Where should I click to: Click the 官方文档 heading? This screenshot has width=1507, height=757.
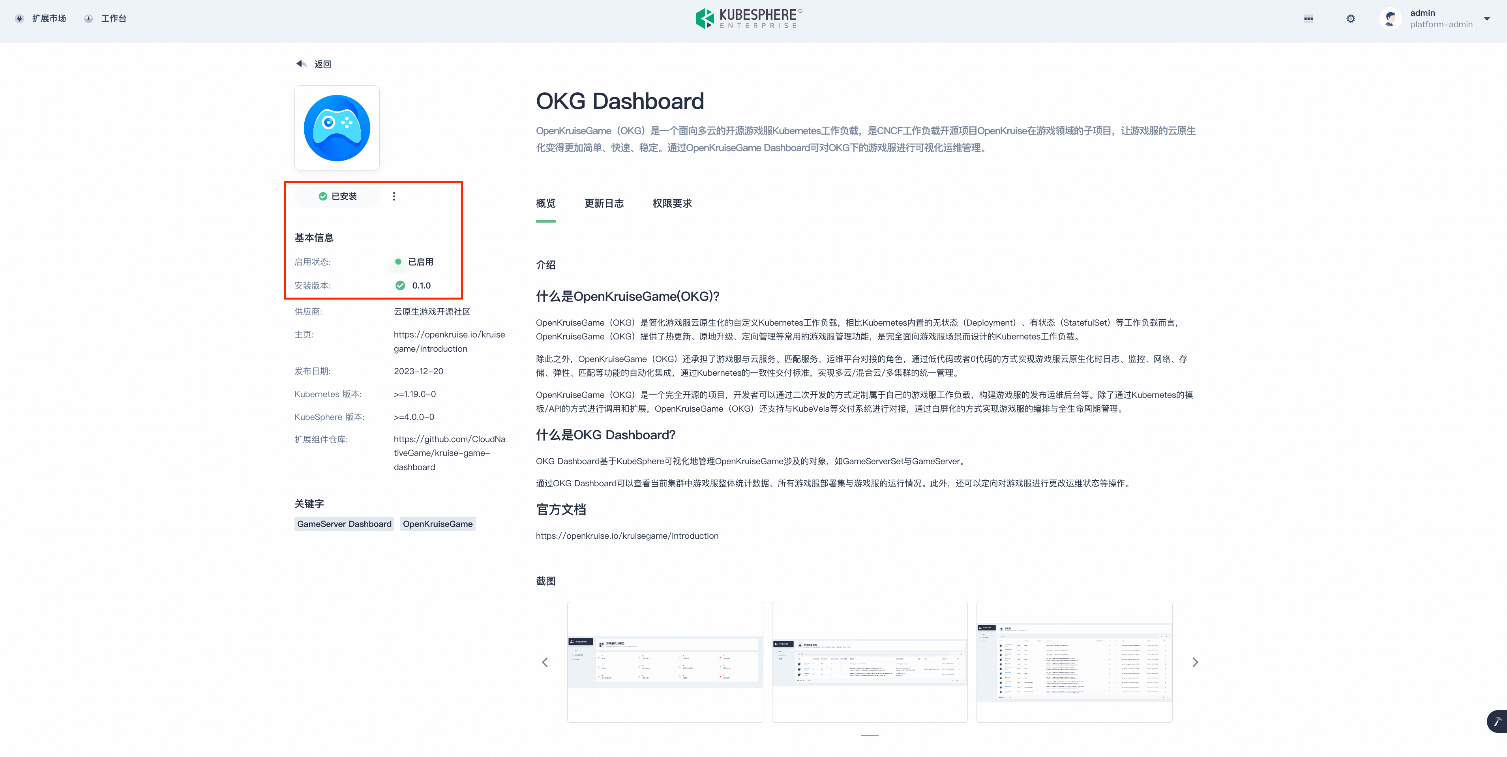pos(560,510)
